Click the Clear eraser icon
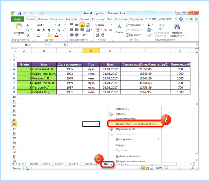Image resolution: width=210 pixels, height=181 pixels. tap(149, 35)
